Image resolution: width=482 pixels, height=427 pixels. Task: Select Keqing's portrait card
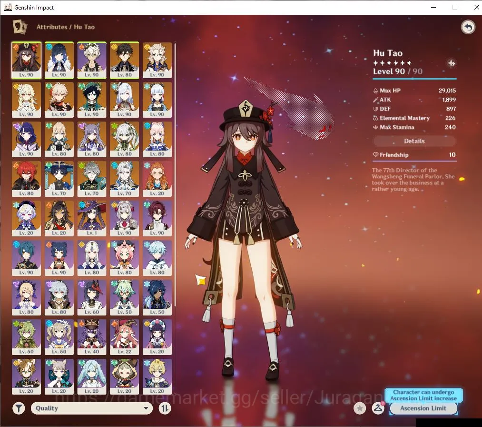pos(92,140)
